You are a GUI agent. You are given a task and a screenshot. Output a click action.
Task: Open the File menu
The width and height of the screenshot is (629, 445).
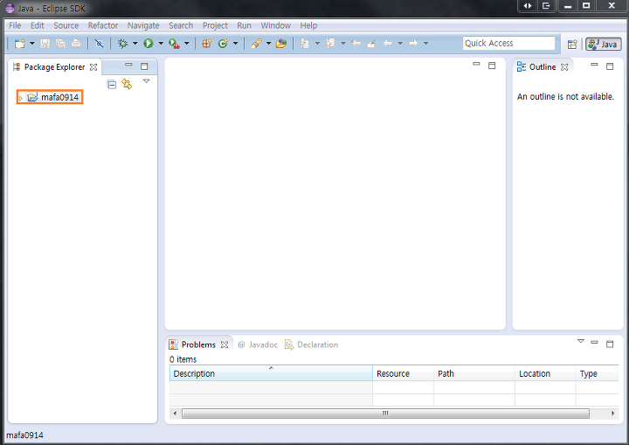pos(15,25)
